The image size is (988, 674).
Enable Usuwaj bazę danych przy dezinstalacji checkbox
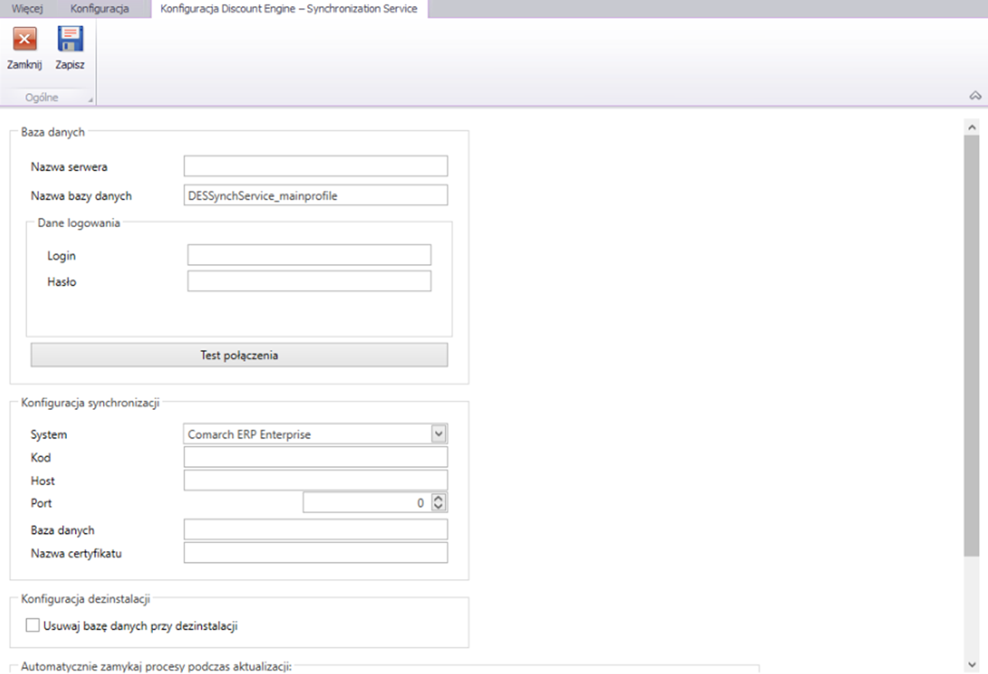pyautogui.click(x=33, y=625)
